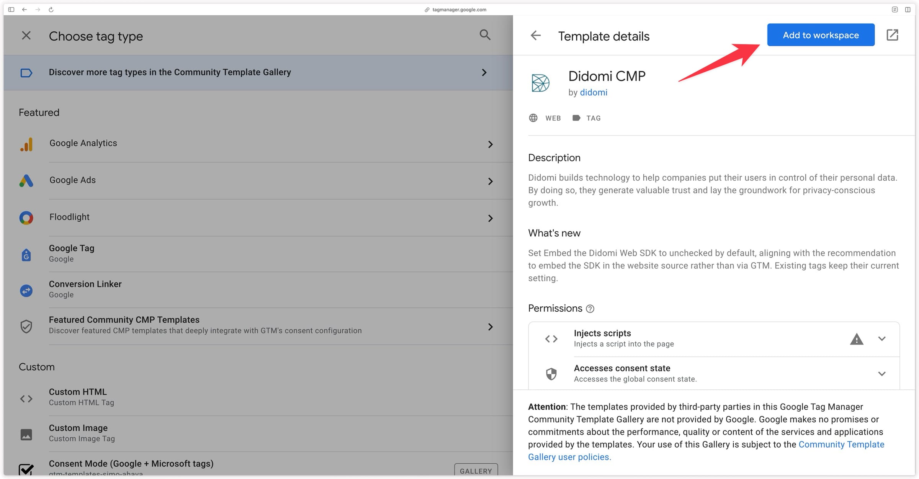Image resolution: width=919 pixels, height=479 pixels.
Task: Close the Choose tag type panel
Action: coord(26,36)
